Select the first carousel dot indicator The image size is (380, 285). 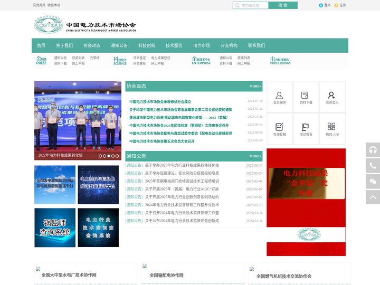(x=100, y=156)
